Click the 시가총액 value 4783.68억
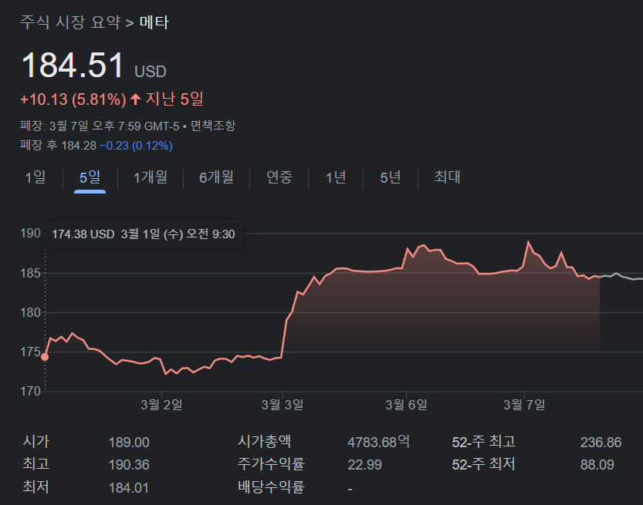This screenshot has height=505, width=643. pyautogui.click(x=378, y=442)
